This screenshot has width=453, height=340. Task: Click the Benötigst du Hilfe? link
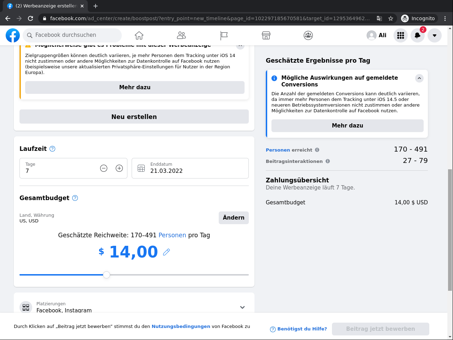click(x=298, y=329)
